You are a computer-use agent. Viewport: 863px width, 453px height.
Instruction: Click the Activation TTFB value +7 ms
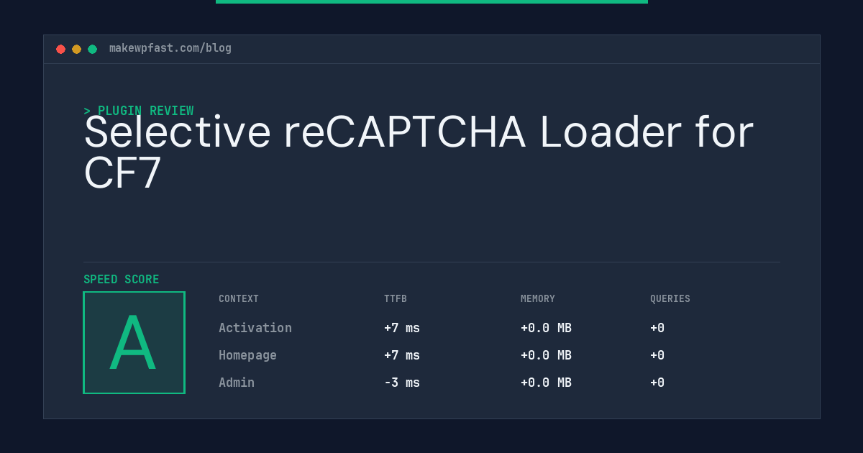click(402, 328)
